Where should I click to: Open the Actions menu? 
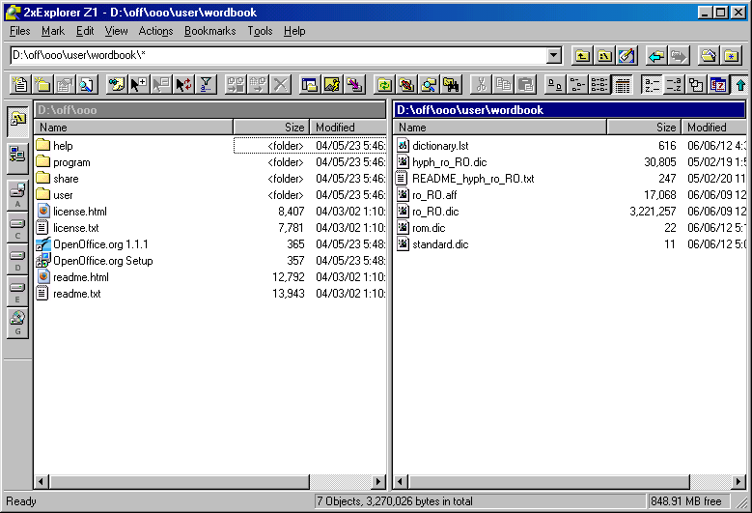tap(155, 31)
